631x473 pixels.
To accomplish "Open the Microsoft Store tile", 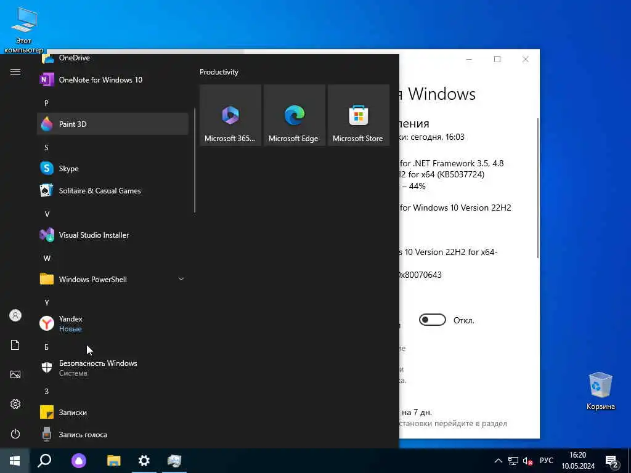I will pyautogui.click(x=359, y=115).
